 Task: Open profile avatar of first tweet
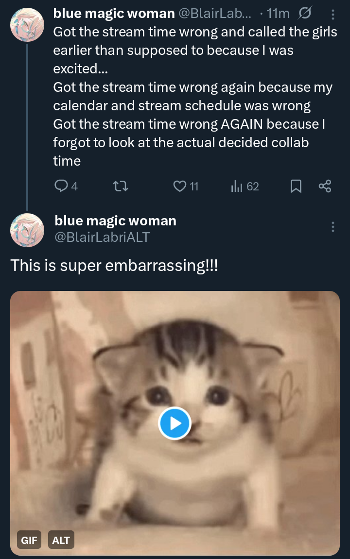[27, 24]
